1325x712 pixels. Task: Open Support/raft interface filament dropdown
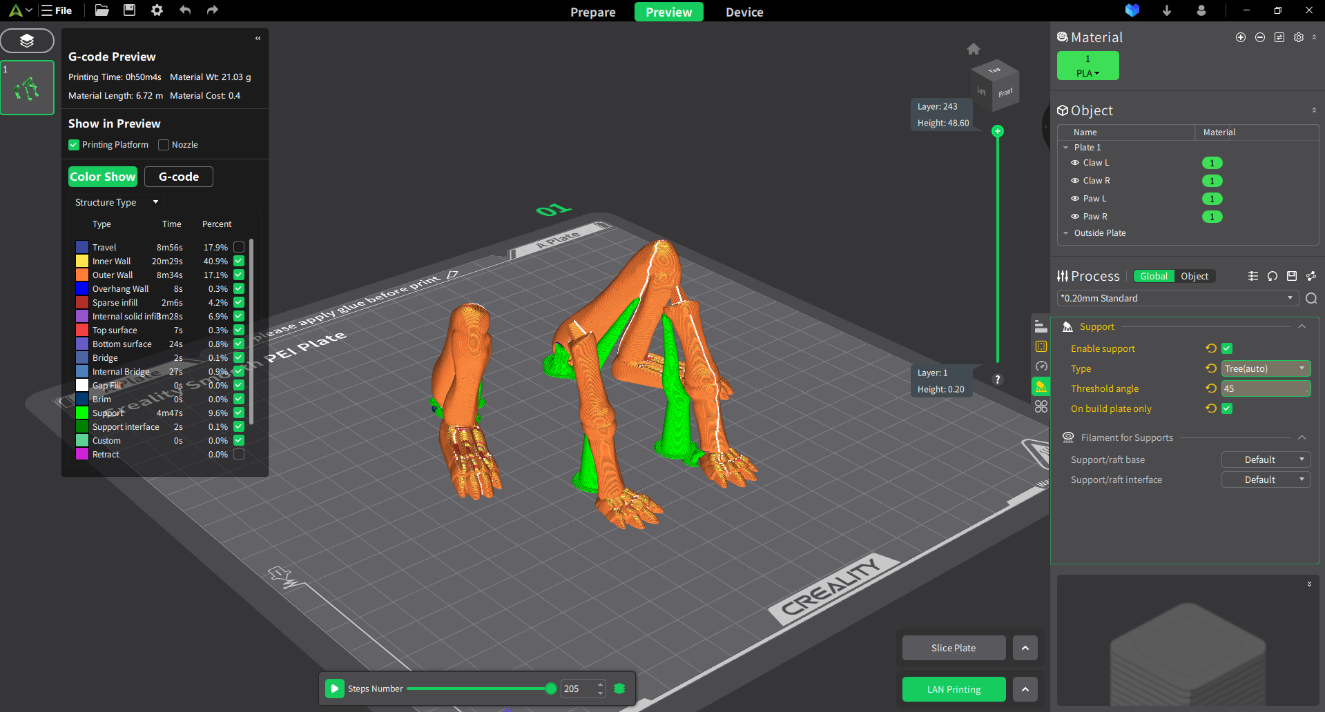[x=1266, y=479]
